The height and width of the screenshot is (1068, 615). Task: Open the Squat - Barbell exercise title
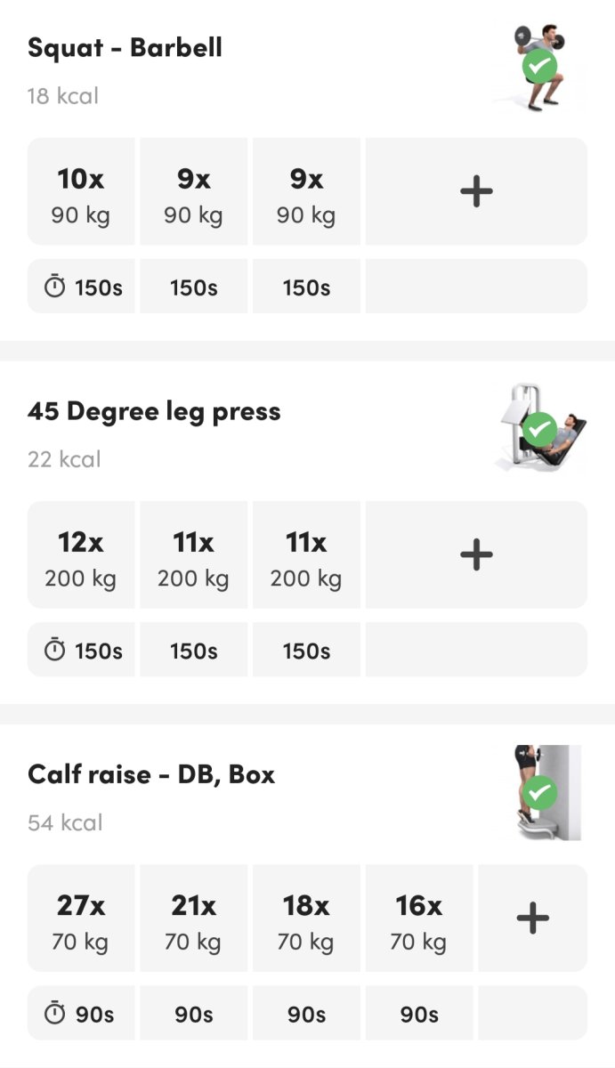tap(125, 48)
